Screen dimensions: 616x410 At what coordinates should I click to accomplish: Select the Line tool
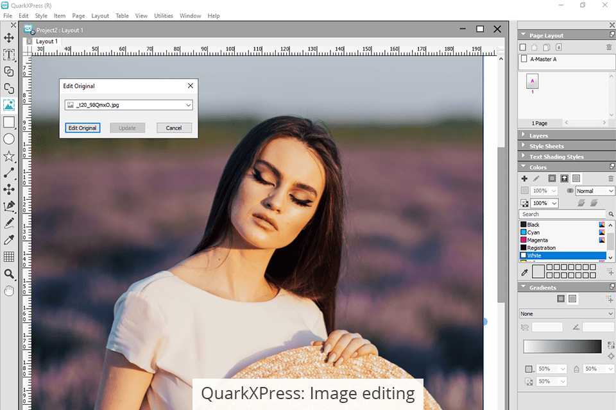tap(8, 172)
